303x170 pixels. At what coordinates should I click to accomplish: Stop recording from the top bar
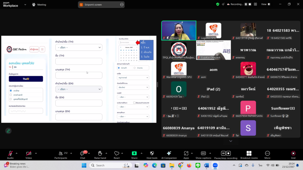(x=250, y=4)
